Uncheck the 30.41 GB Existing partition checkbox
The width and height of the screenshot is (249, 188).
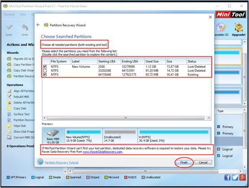click(x=45, y=74)
